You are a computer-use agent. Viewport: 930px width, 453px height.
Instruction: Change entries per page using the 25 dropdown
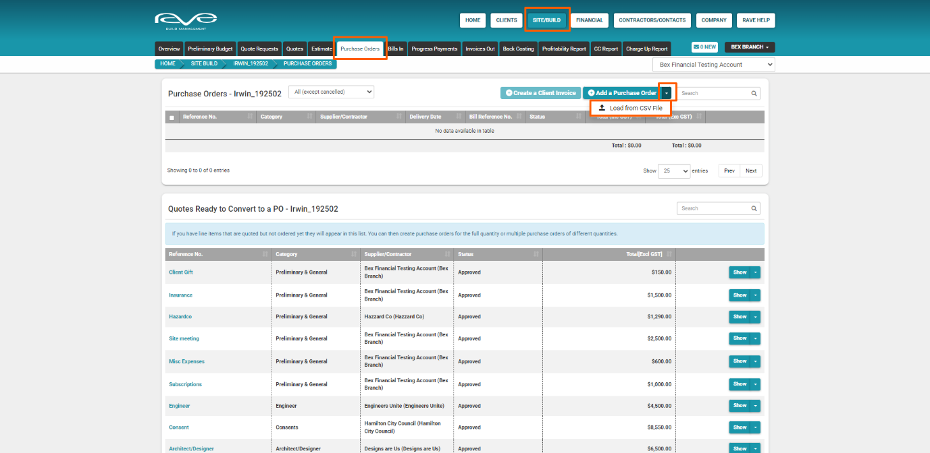(673, 171)
